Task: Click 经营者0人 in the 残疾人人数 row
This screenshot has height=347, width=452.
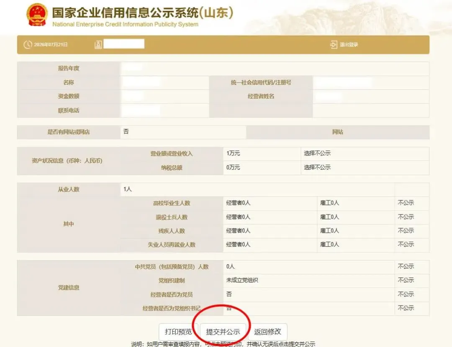Action: 238,231
